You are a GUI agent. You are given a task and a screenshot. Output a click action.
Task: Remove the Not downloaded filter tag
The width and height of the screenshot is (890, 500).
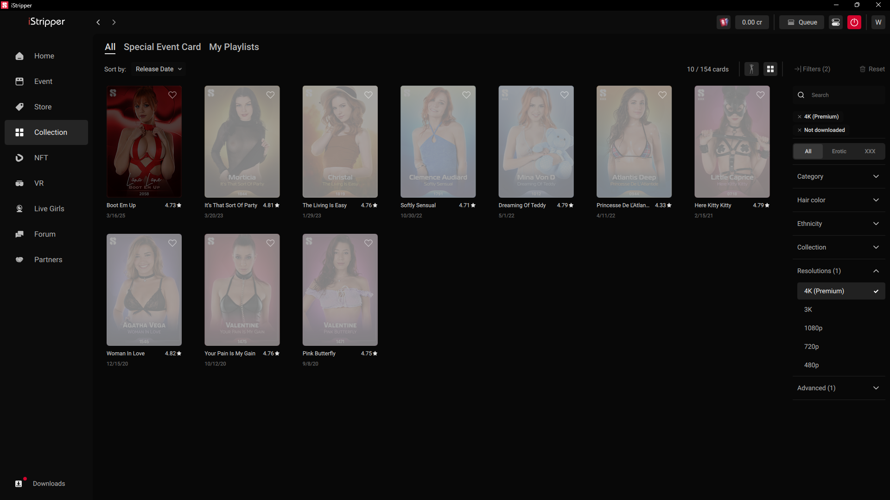click(800, 130)
